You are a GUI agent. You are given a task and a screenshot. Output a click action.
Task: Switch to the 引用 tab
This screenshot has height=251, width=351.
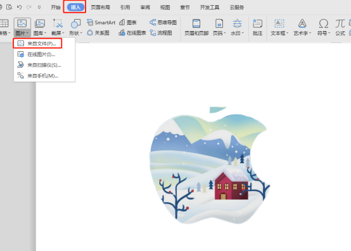[x=125, y=7]
